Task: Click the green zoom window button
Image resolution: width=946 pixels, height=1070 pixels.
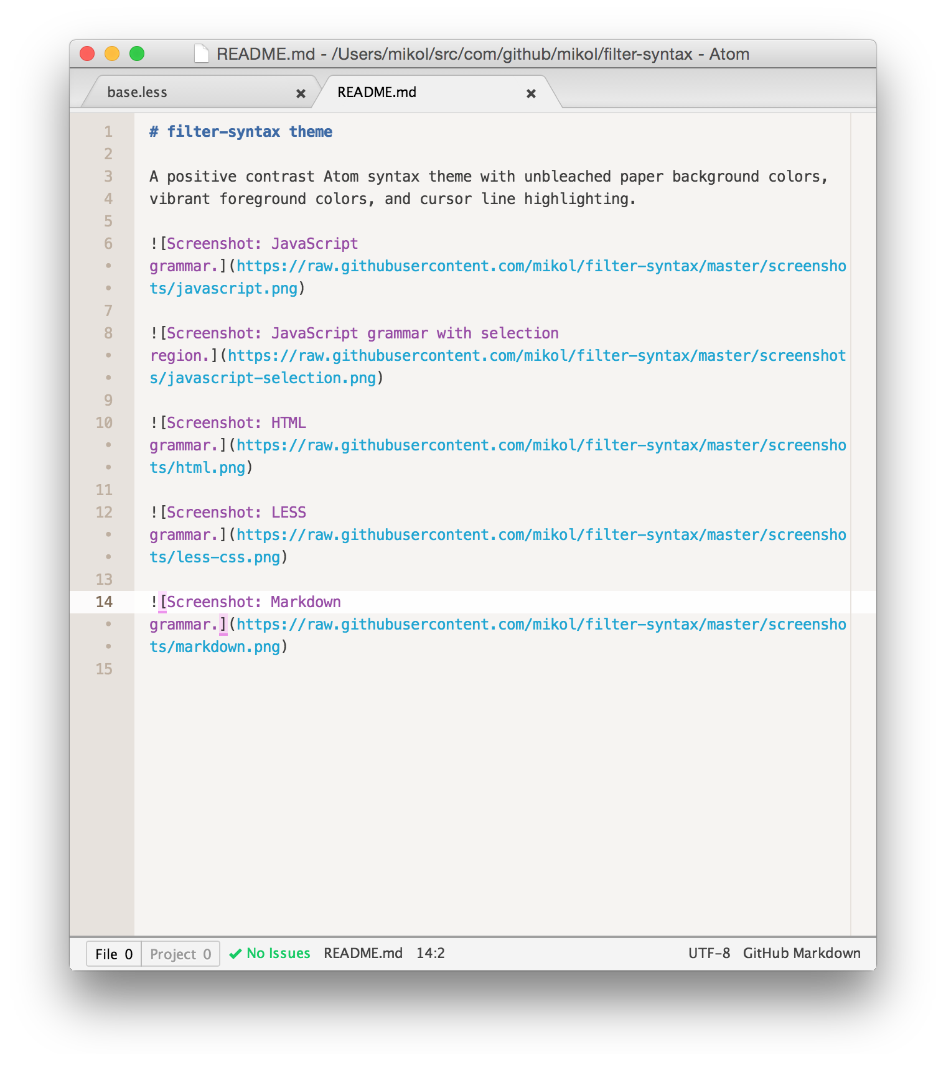Action: point(137,53)
